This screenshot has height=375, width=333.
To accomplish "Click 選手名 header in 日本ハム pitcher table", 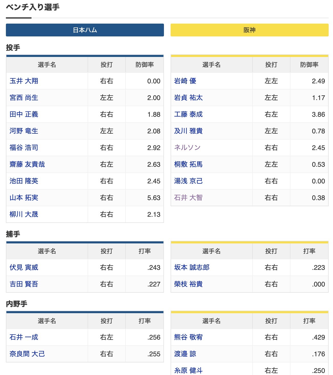I will 47,65.
